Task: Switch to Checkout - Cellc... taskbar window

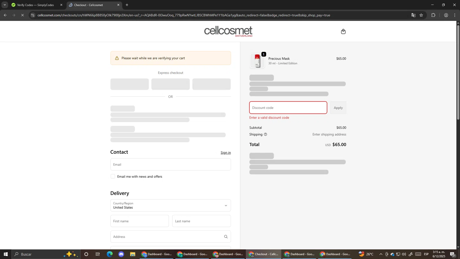Action: (x=264, y=254)
